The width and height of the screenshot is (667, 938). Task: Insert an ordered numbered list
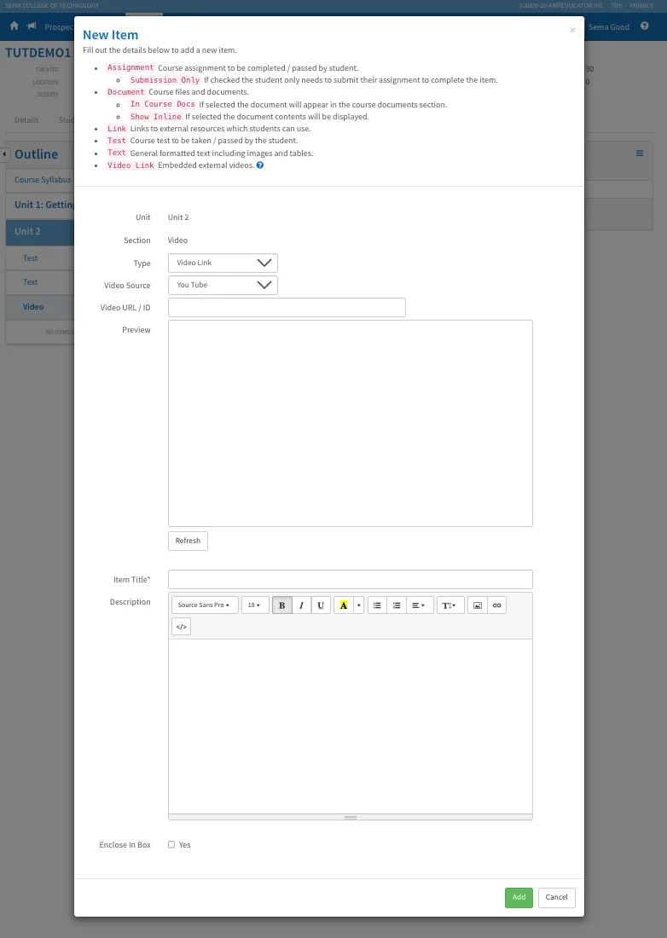(x=397, y=605)
